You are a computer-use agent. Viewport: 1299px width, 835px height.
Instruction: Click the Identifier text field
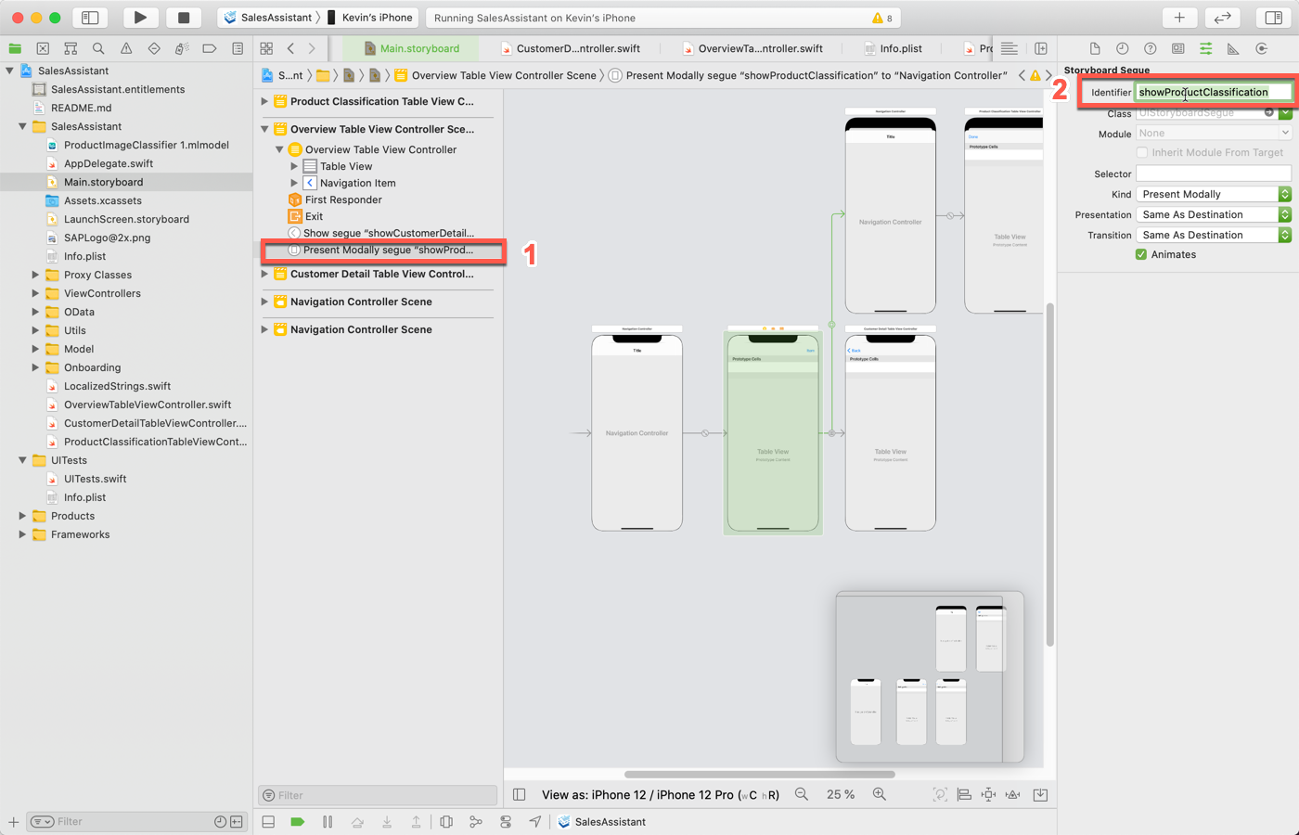click(x=1214, y=92)
